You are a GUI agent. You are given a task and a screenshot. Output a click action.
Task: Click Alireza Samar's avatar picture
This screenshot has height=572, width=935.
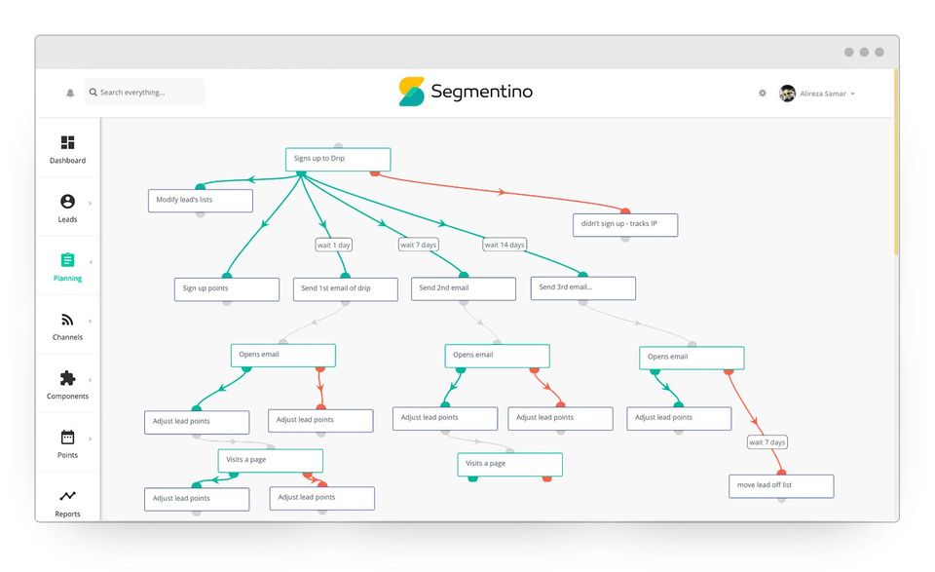tap(787, 93)
